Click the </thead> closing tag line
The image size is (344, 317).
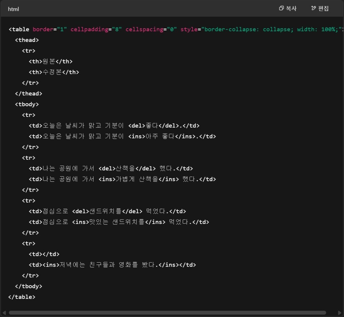pyautogui.click(x=29, y=94)
